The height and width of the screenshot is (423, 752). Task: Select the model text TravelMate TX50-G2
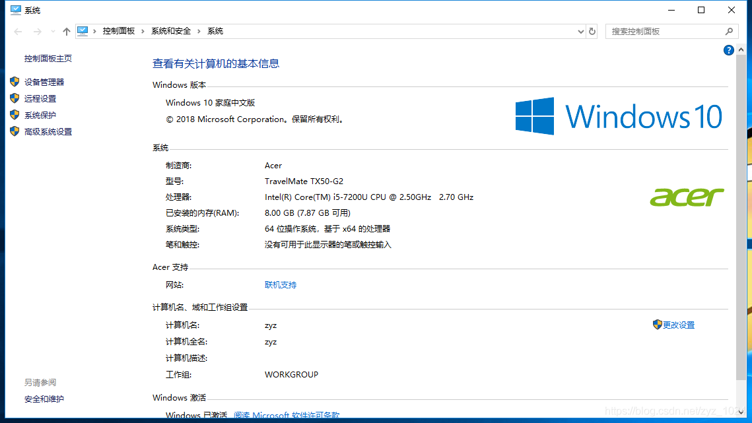[x=304, y=181]
